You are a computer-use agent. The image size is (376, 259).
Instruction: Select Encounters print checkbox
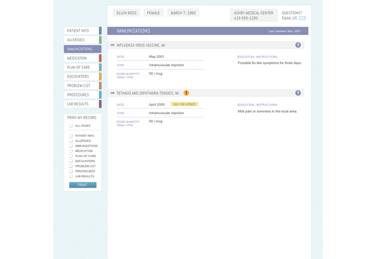(71, 161)
